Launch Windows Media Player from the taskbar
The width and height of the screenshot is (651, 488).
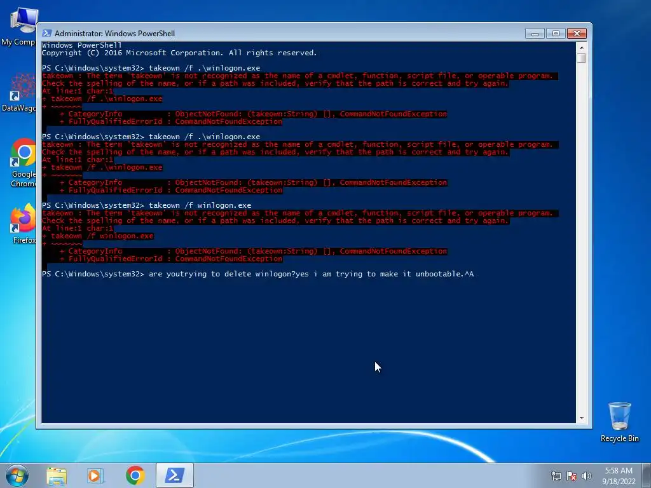point(95,475)
